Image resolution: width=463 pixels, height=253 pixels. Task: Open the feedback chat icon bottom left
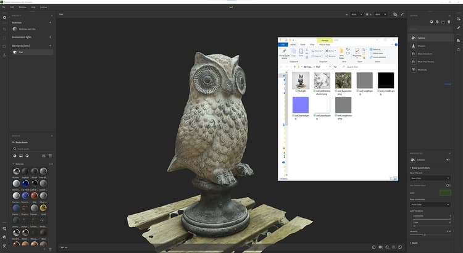pos(4,228)
